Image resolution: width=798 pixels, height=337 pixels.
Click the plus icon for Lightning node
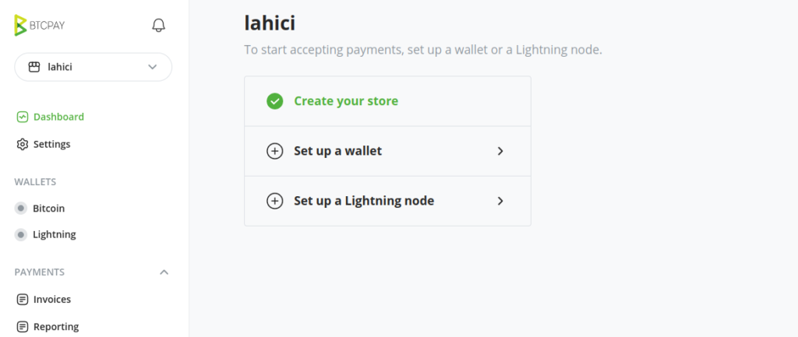tap(275, 201)
